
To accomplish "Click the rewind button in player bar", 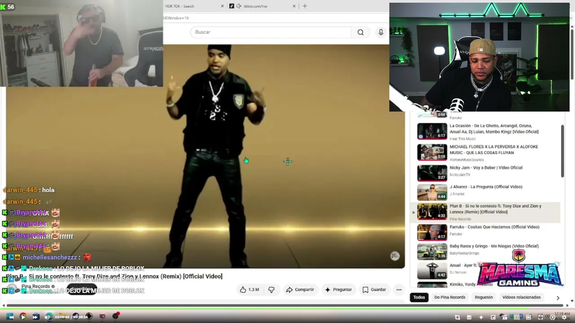I will point(10,317).
